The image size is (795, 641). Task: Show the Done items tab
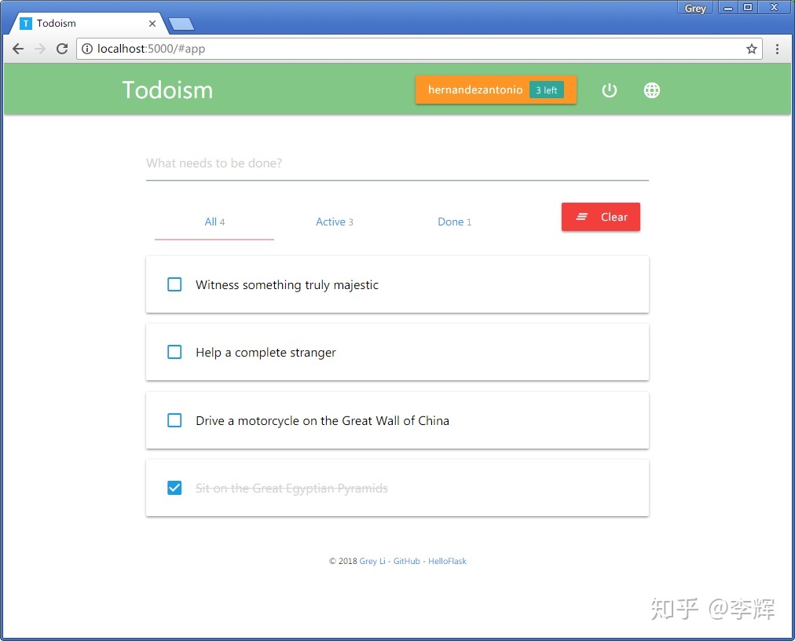click(454, 222)
